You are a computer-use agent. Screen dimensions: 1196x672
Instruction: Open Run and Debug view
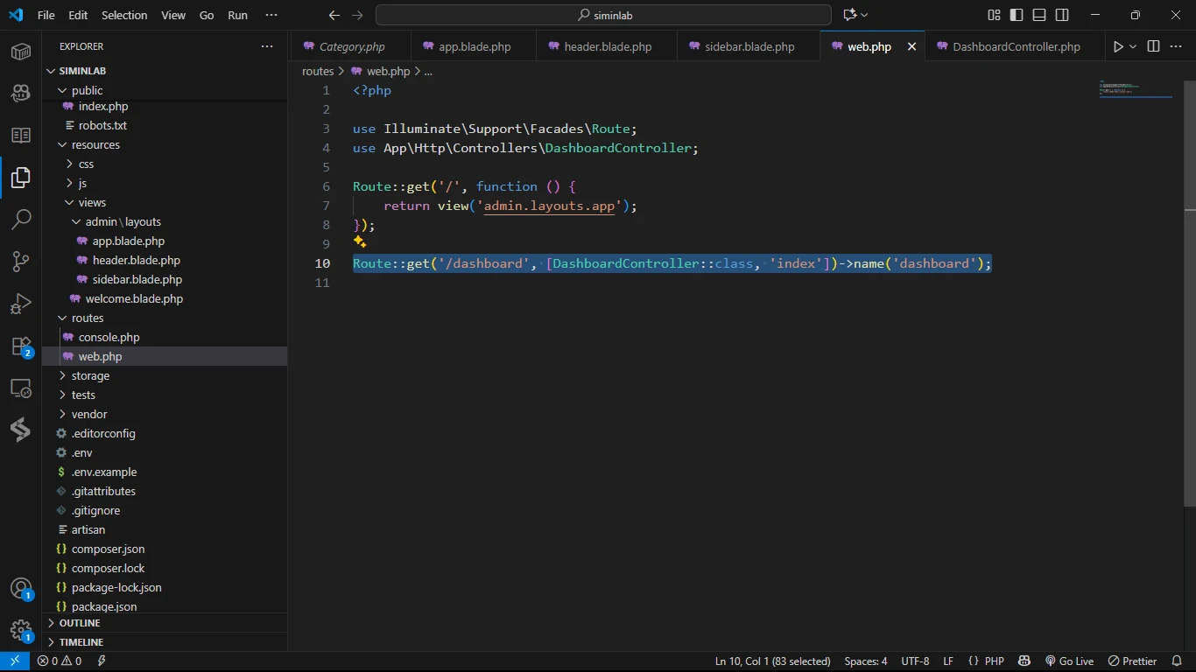tap(21, 304)
